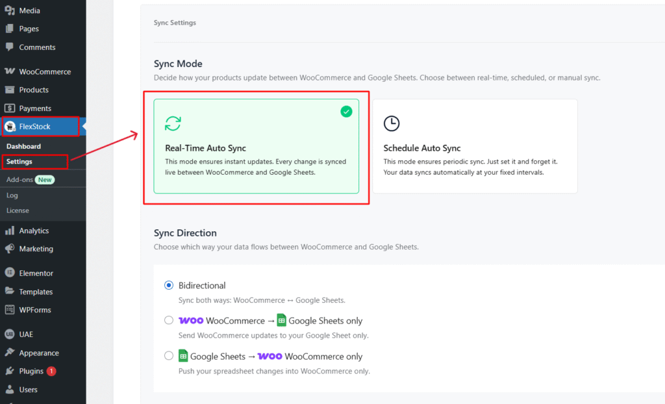Click the New badge beside Add-ons
665x404 pixels.
[x=45, y=179]
